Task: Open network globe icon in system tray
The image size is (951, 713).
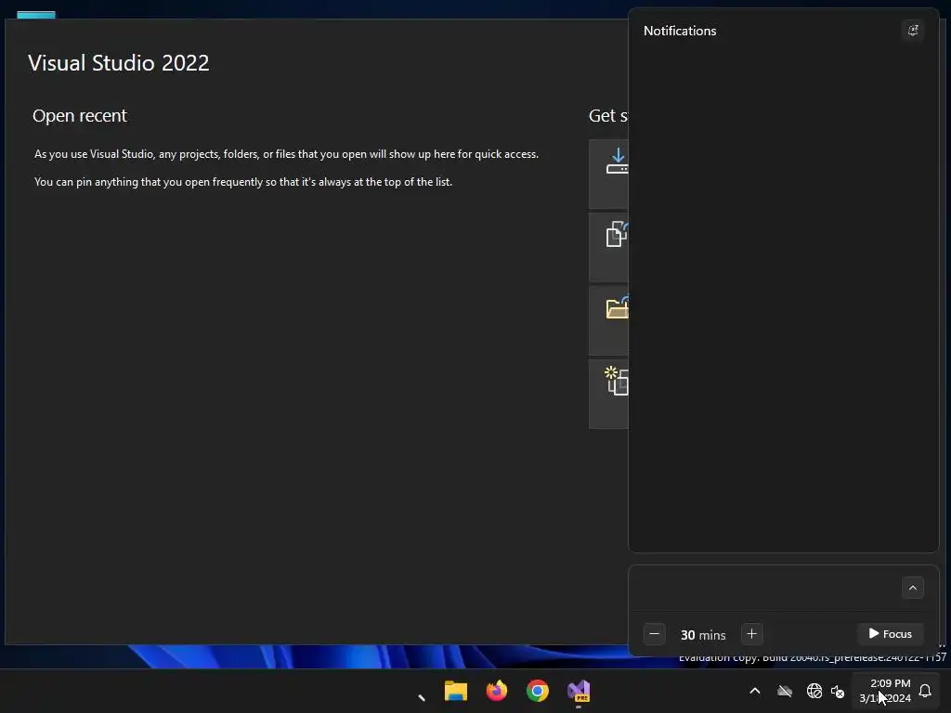Action: (x=814, y=691)
